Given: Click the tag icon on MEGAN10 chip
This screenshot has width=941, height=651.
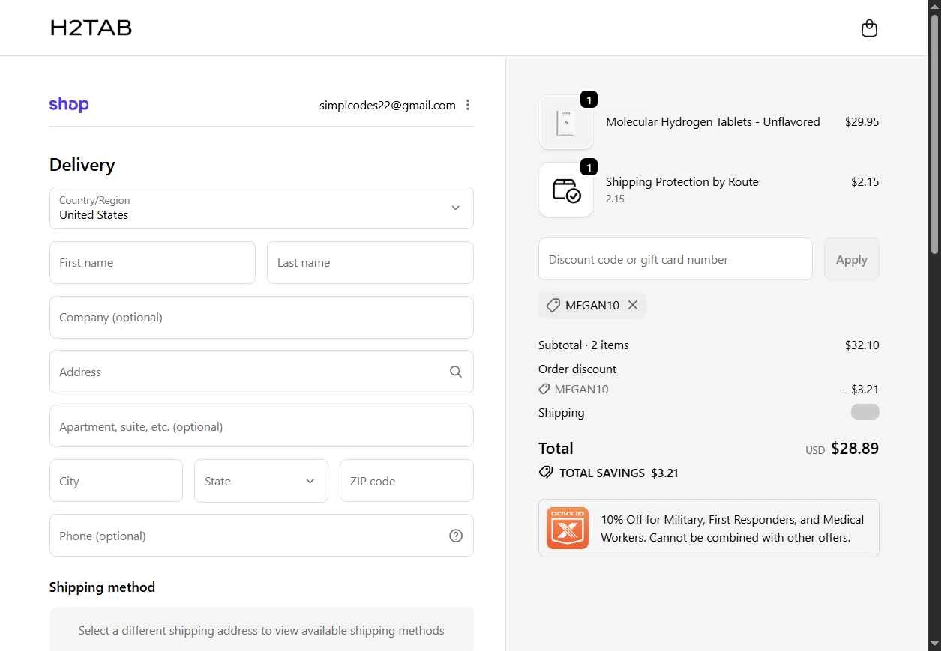Looking at the screenshot, I should click(553, 305).
